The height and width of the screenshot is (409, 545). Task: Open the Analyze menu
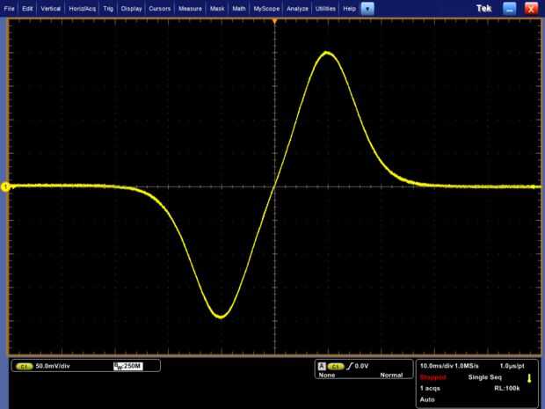(297, 8)
